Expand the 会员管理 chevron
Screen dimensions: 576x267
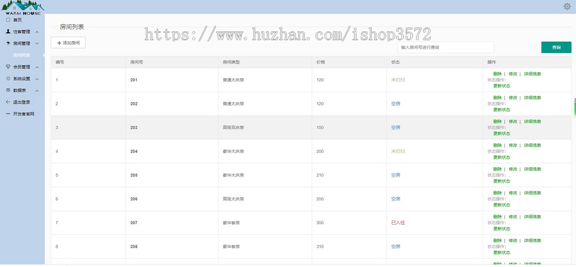(x=37, y=67)
